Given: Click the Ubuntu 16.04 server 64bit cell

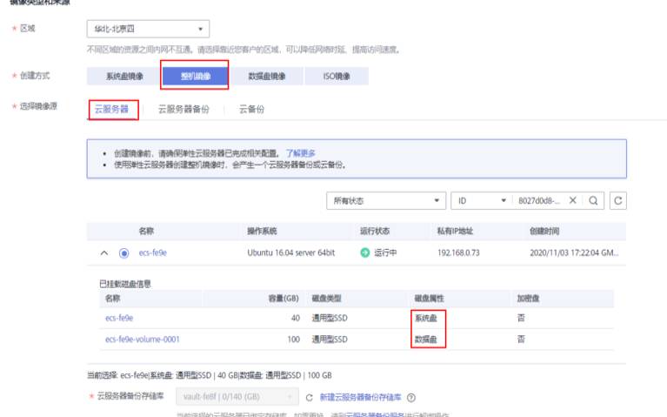Looking at the screenshot, I should 291,252.
